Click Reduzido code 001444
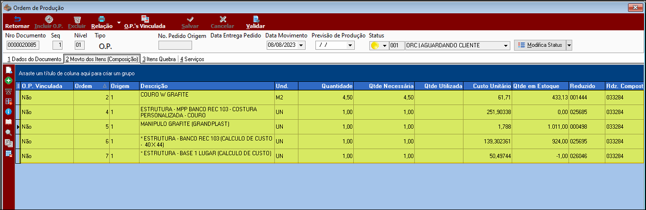The width and height of the screenshot is (646, 210). [578, 98]
